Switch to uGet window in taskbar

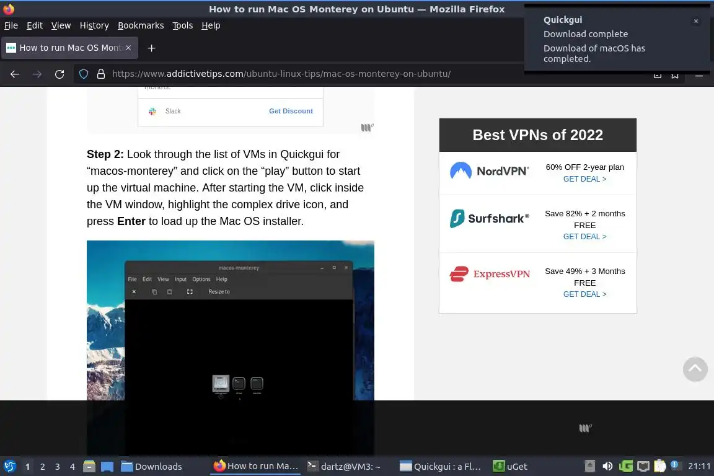tap(510, 466)
